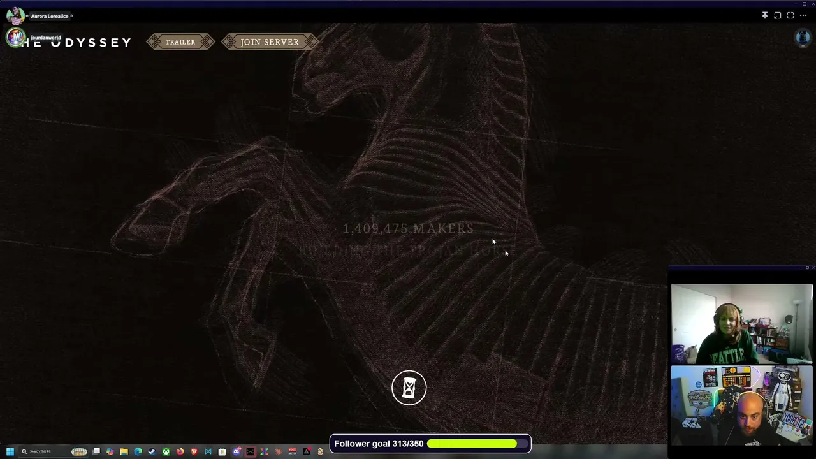Click the 1,409,475 MAKERS text
This screenshot has width=816, height=459.
pos(408,228)
